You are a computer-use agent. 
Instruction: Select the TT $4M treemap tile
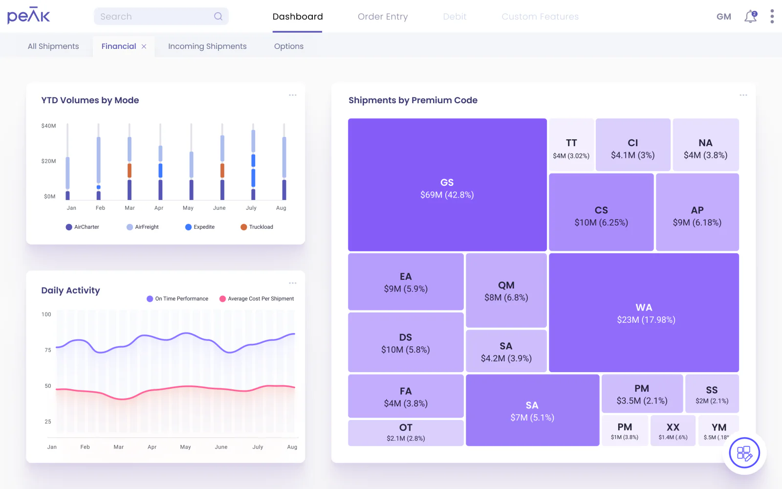(571, 145)
